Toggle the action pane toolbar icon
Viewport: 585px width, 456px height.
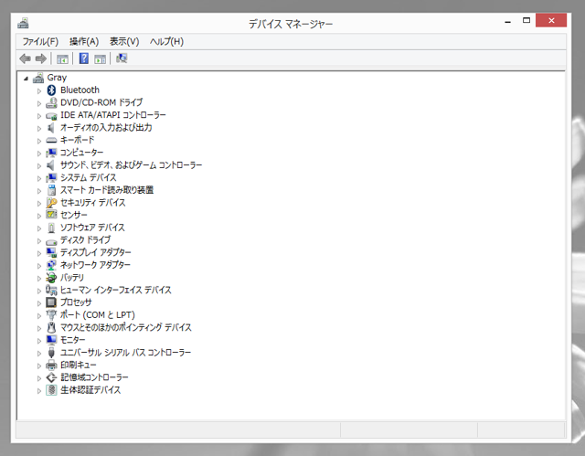100,58
